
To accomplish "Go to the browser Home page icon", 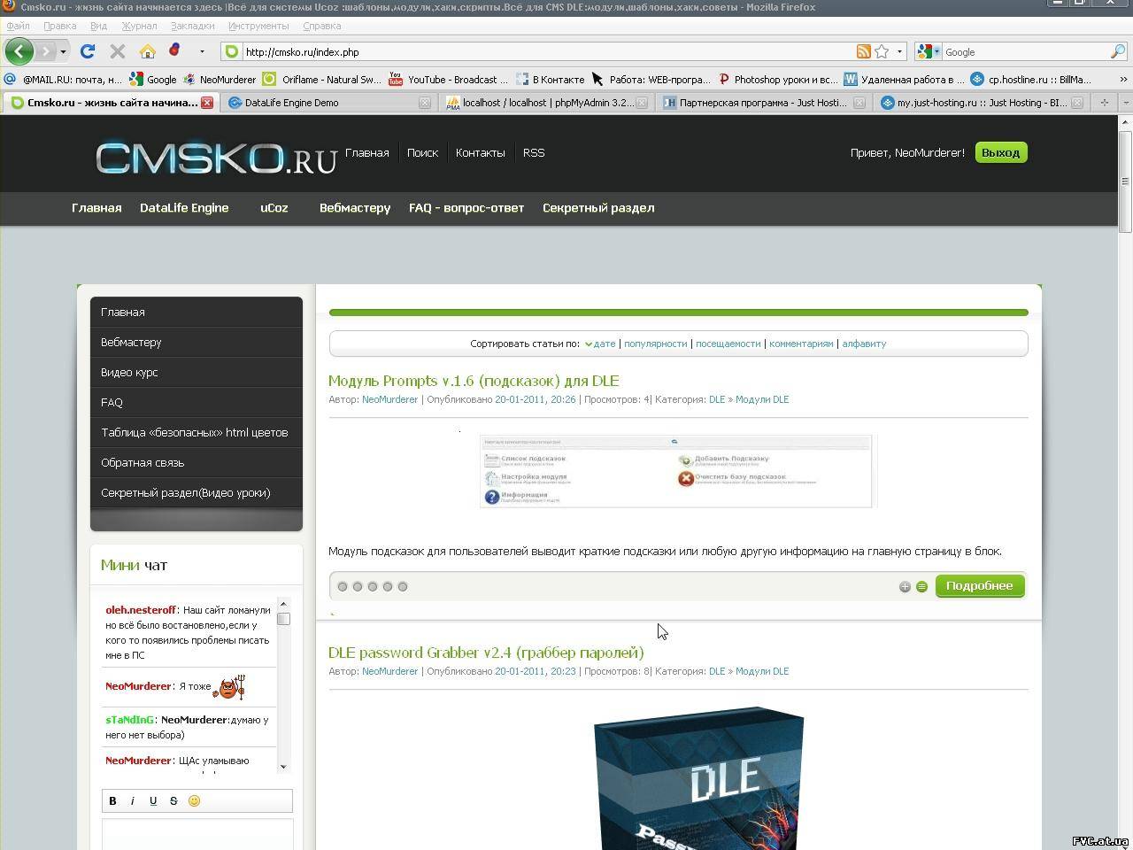I will [148, 51].
